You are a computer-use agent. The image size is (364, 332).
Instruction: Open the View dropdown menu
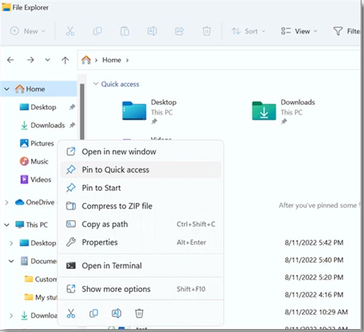click(x=298, y=31)
